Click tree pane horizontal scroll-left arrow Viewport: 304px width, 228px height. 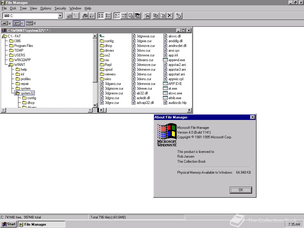(x=4, y=110)
